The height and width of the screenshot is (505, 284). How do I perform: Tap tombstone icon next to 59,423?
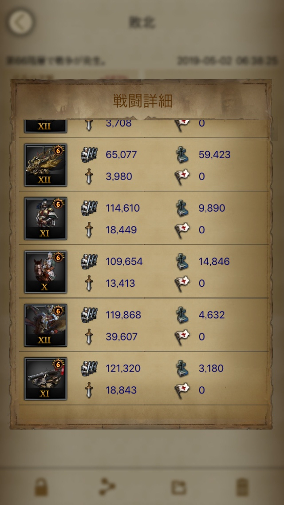coord(182,155)
